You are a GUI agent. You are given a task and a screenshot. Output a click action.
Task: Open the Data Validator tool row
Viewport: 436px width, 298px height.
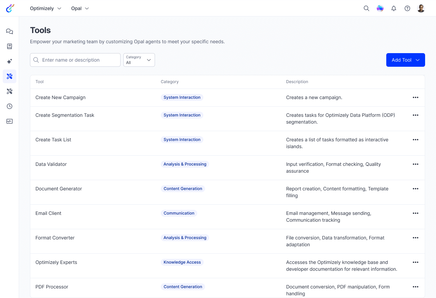[x=51, y=164]
